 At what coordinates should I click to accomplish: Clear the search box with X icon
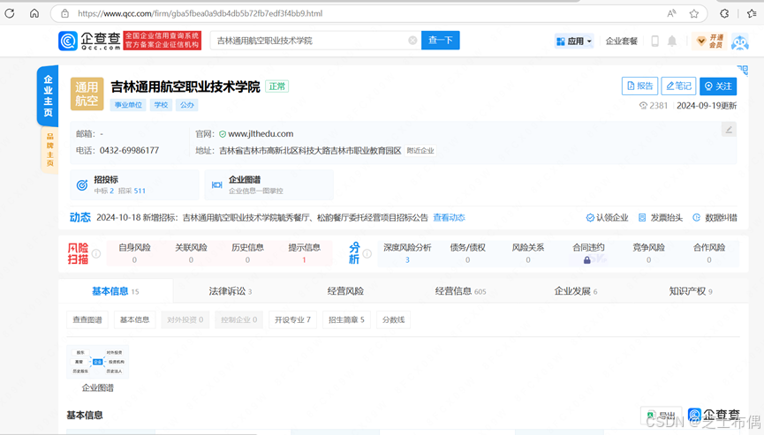412,41
